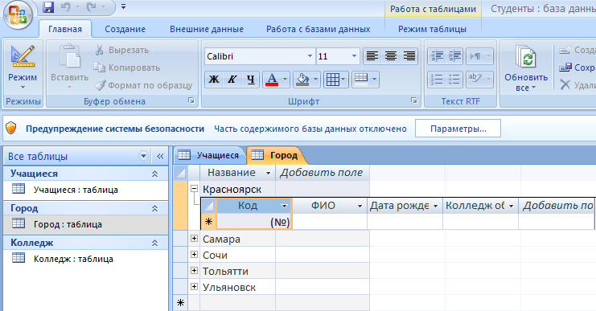Viewport: 596px width, 311px height.
Task: Expand the Сочи row subdatasheet
Action: [x=194, y=255]
